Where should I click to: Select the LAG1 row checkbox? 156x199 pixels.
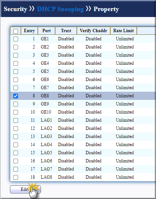[x=16, y=120]
